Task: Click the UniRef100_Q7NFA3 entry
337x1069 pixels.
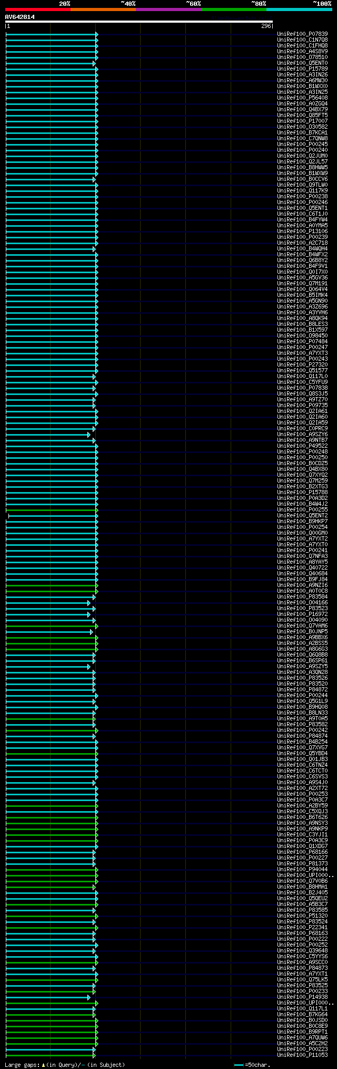Action: pos(302,556)
